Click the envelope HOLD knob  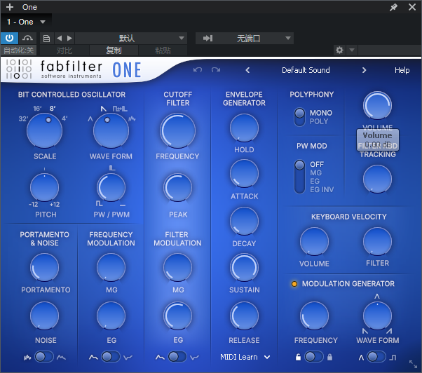coord(244,128)
